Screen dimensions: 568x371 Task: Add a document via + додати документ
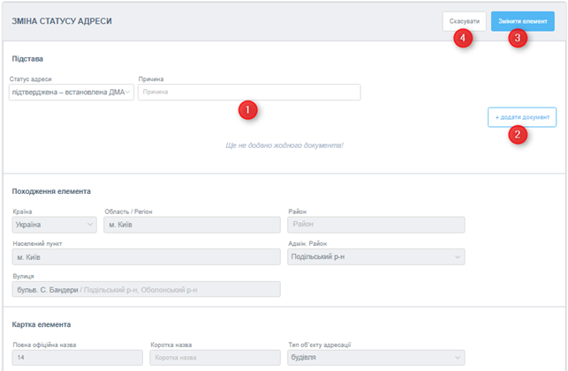pos(521,117)
